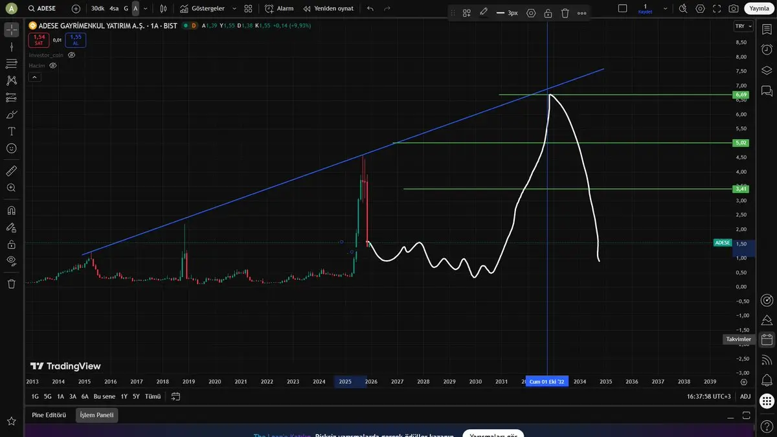Open forecasting and measurement tools
Viewport: 777px width, 437px height.
pyautogui.click(x=11, y=97)
